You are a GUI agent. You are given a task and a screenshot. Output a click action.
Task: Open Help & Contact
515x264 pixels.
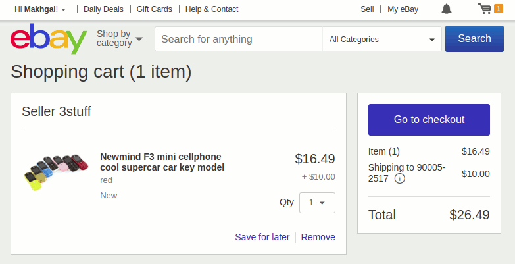212,9
